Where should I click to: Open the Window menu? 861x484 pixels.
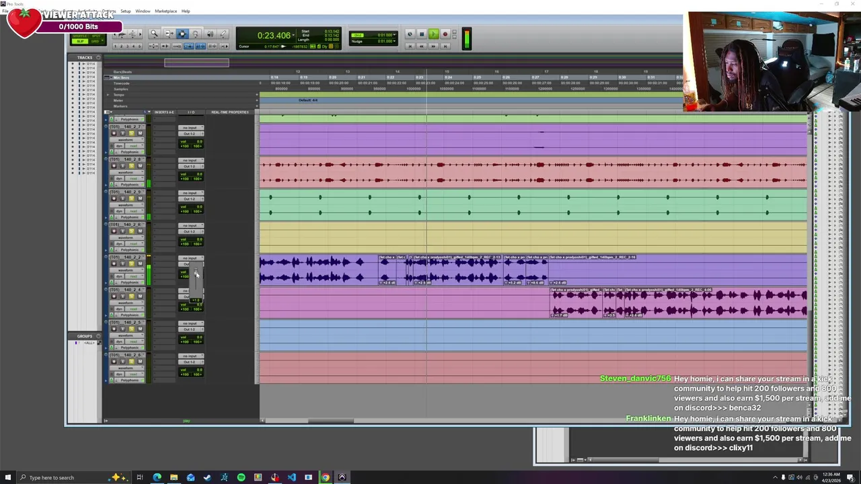click(x=143, y=11)
